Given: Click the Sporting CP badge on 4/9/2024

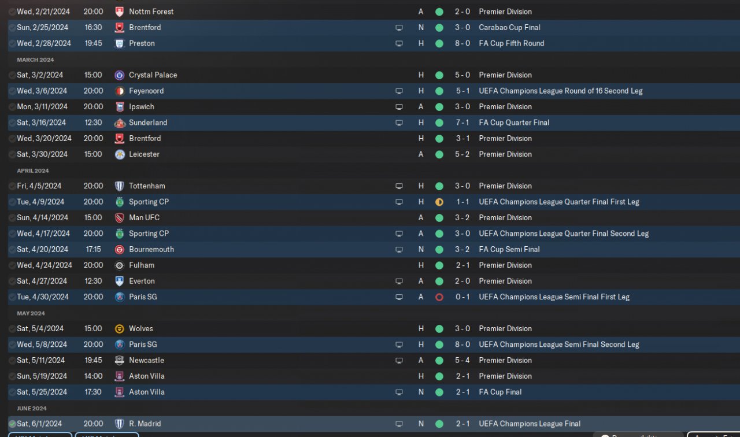Looking at the screenshot, I should (120, 202).
